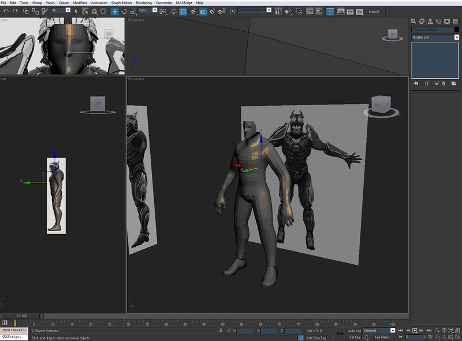The image size is (462, 341).
Task: Redo the last undone action
Action: pyautogui.click(x=16, y=11)
